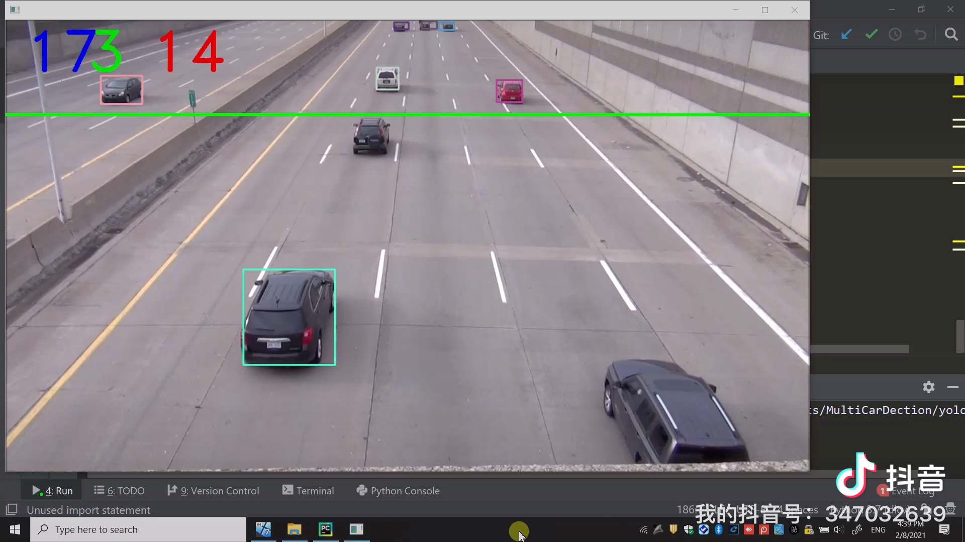965x542 pixels.
Task: Open the Run tool window tab
Action: click(x=53, y=491)
